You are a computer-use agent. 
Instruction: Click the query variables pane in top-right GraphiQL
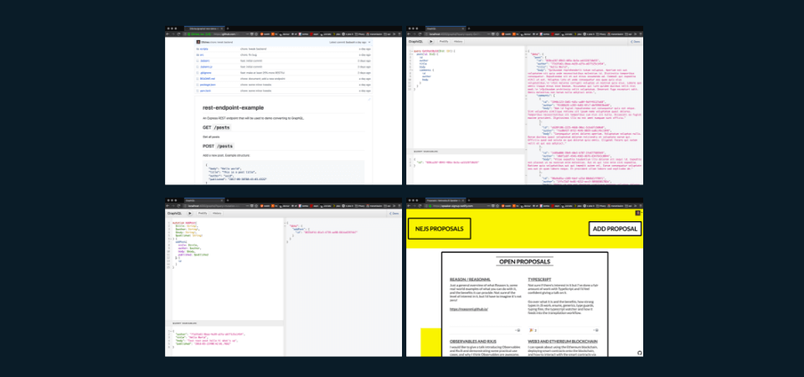pos(465,169)
